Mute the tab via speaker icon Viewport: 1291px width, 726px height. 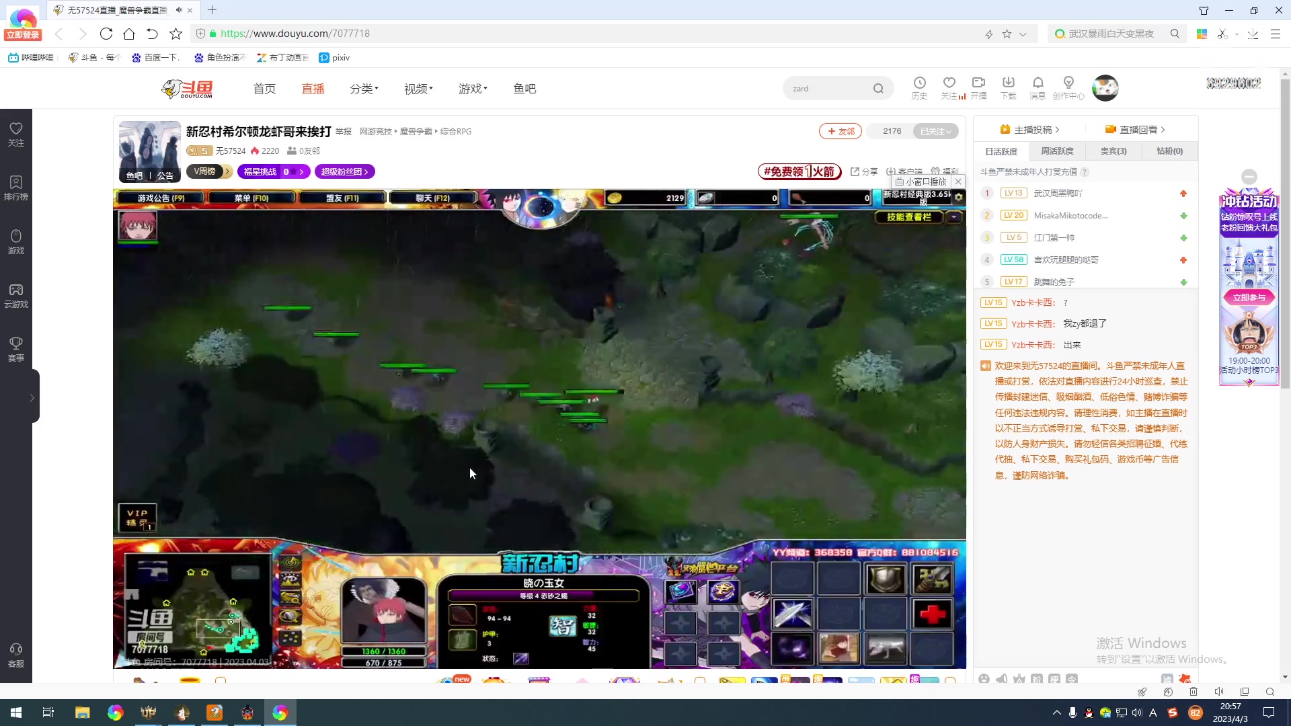pyautogui.click(x=179, y=10)
